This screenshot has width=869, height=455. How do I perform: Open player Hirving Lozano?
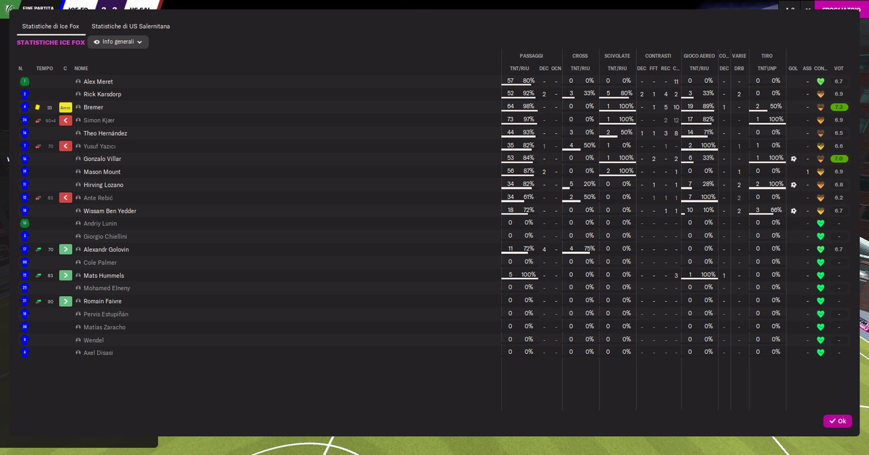coord(103,185)
